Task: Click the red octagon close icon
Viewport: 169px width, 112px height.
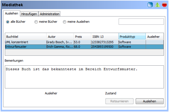Action: point(164,5)
